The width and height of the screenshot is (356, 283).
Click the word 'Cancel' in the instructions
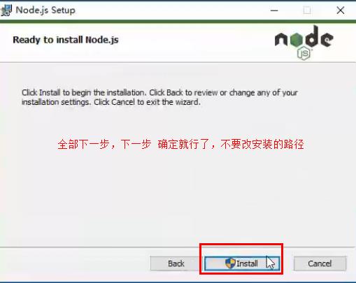click(x=123, y=102)
